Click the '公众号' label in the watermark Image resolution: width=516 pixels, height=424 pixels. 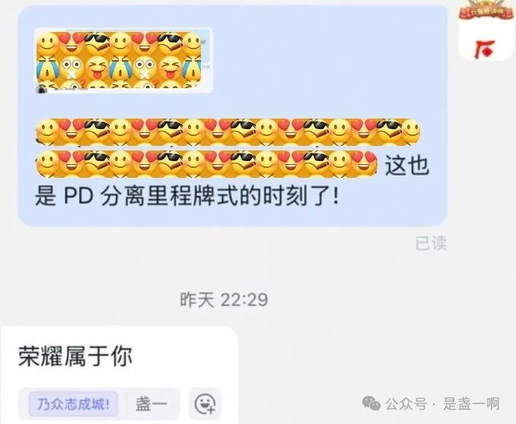pos(406,403)
